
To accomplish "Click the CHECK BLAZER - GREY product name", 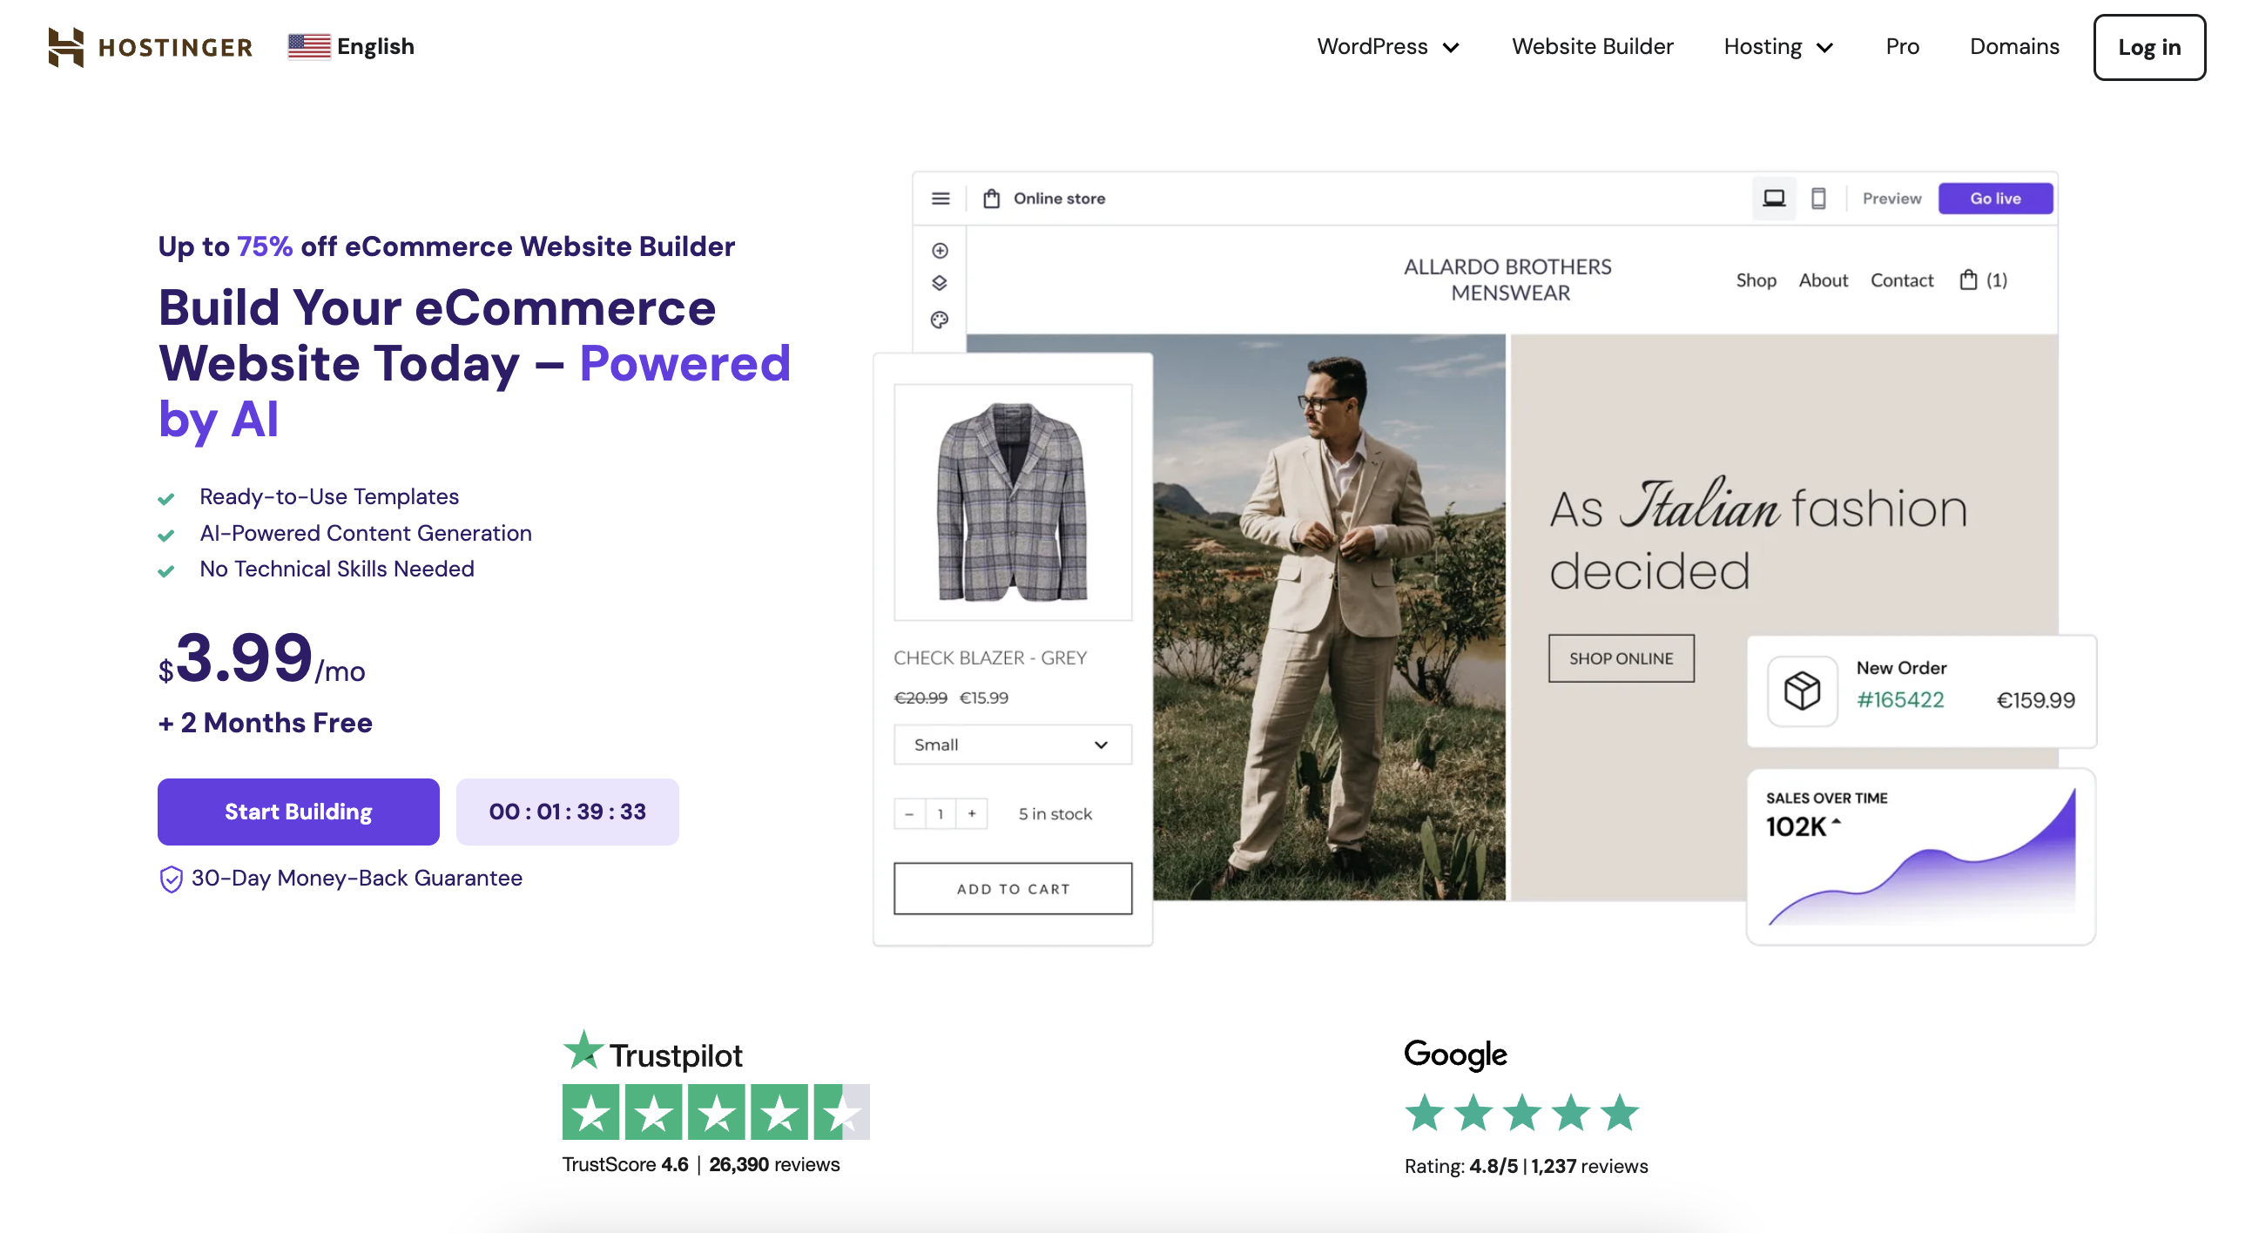I will click(989, 657).
